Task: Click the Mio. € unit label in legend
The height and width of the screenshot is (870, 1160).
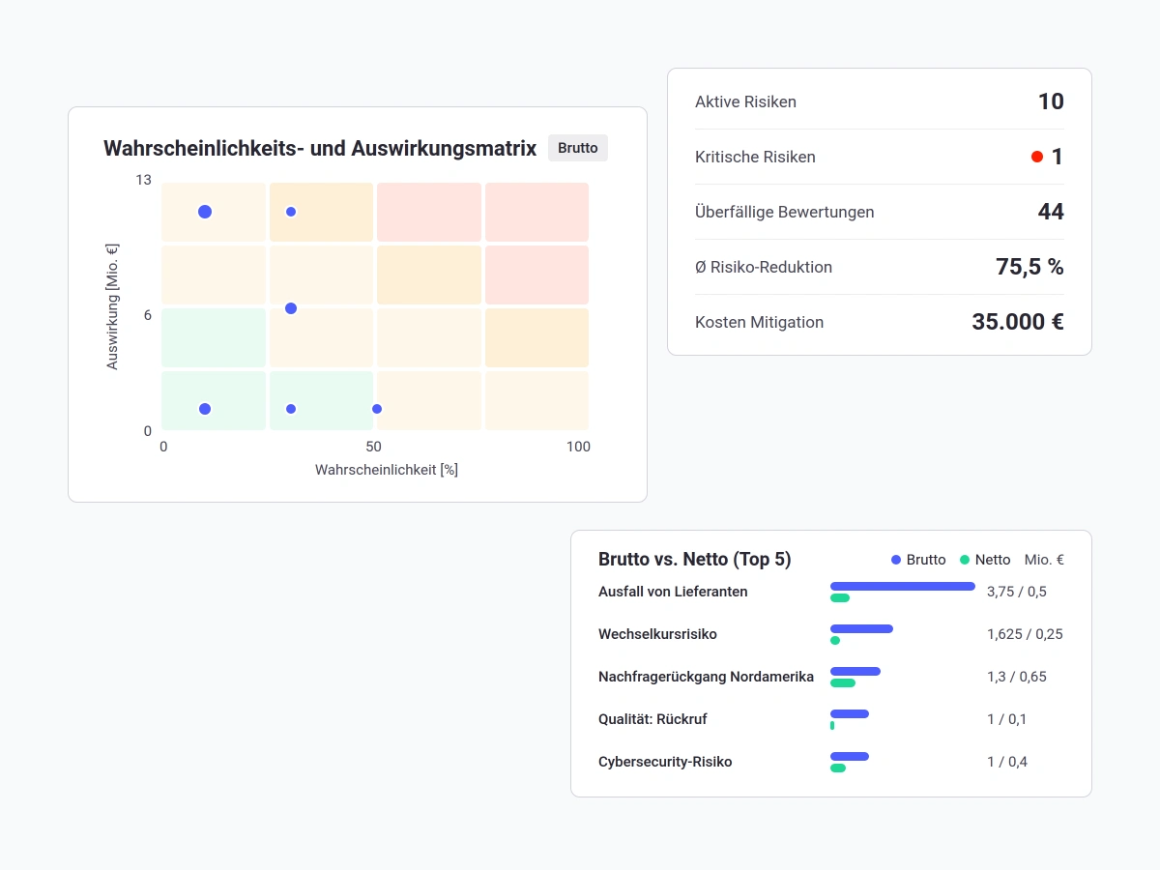Action: click(1044, 560)
